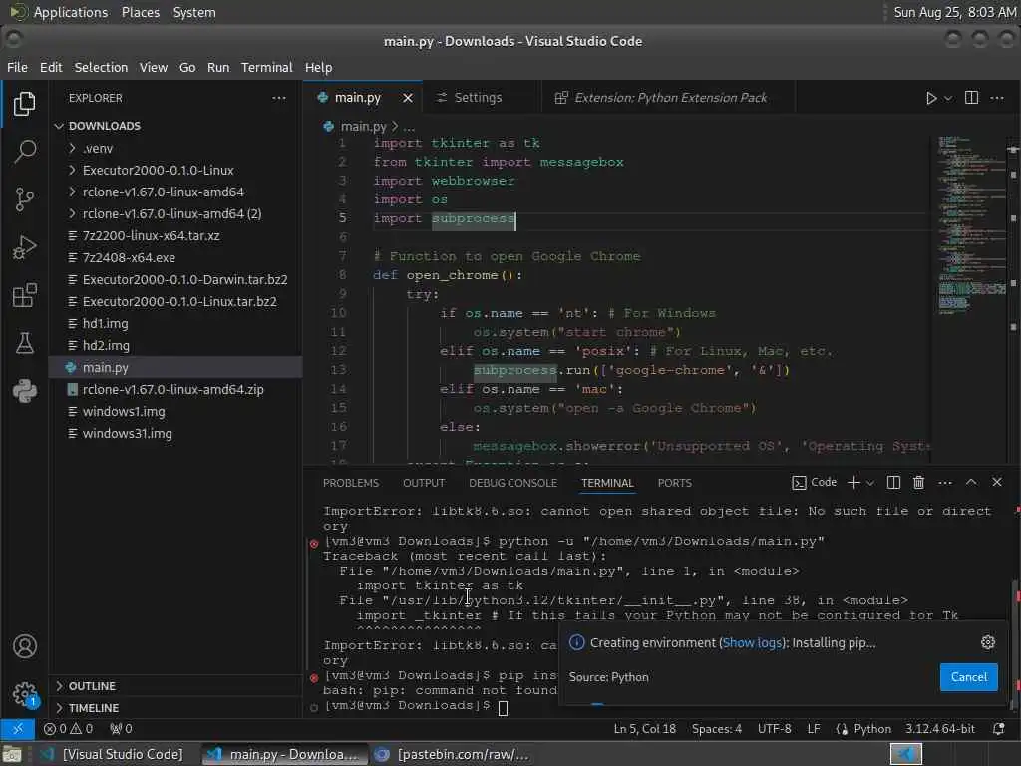The width and height of the screenshot is (1021, 766).
Task: Close the main.py editor tab
Action: (x=408, y=98)
